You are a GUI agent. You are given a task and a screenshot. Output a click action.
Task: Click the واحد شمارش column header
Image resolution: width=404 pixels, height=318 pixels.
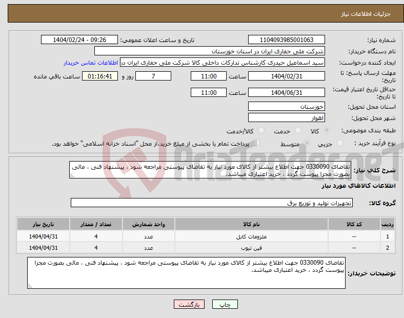(149, 224)
